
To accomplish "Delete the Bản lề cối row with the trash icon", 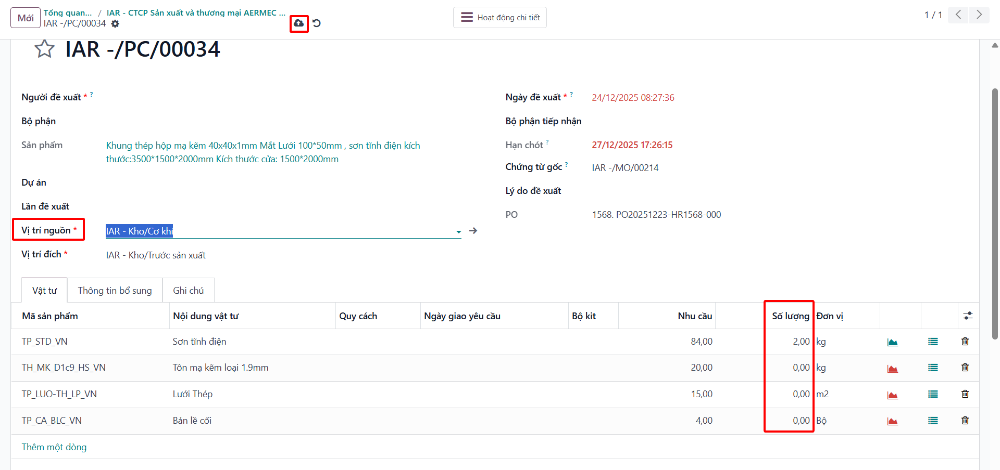I will click(x=965, y=421).
